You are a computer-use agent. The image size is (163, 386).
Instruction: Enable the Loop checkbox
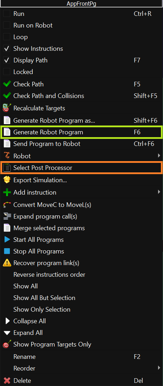coord(7,37)
